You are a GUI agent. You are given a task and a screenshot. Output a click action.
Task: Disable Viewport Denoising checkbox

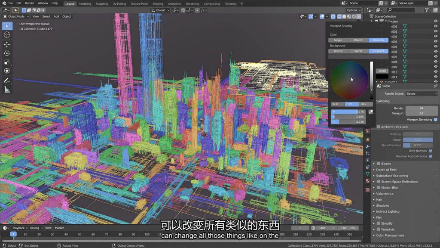pyautogui.click(x=436, y=120)
